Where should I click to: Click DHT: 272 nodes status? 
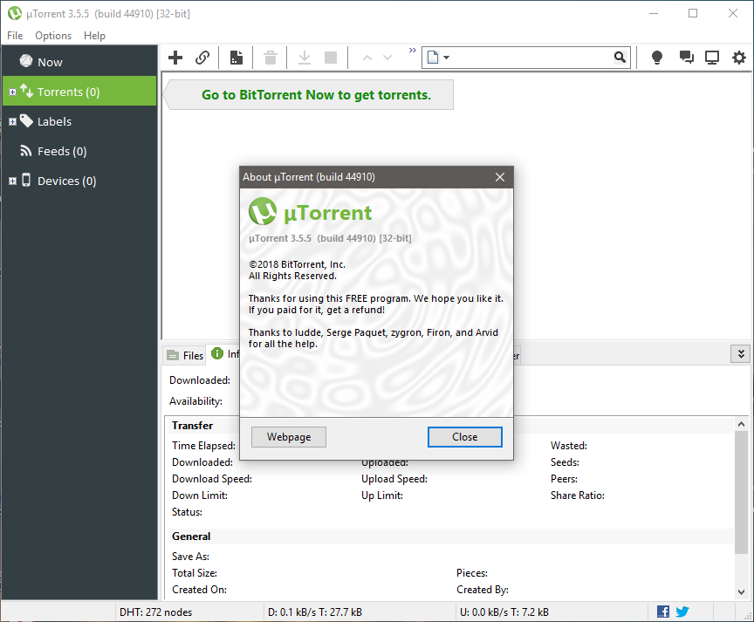(156, 612)
